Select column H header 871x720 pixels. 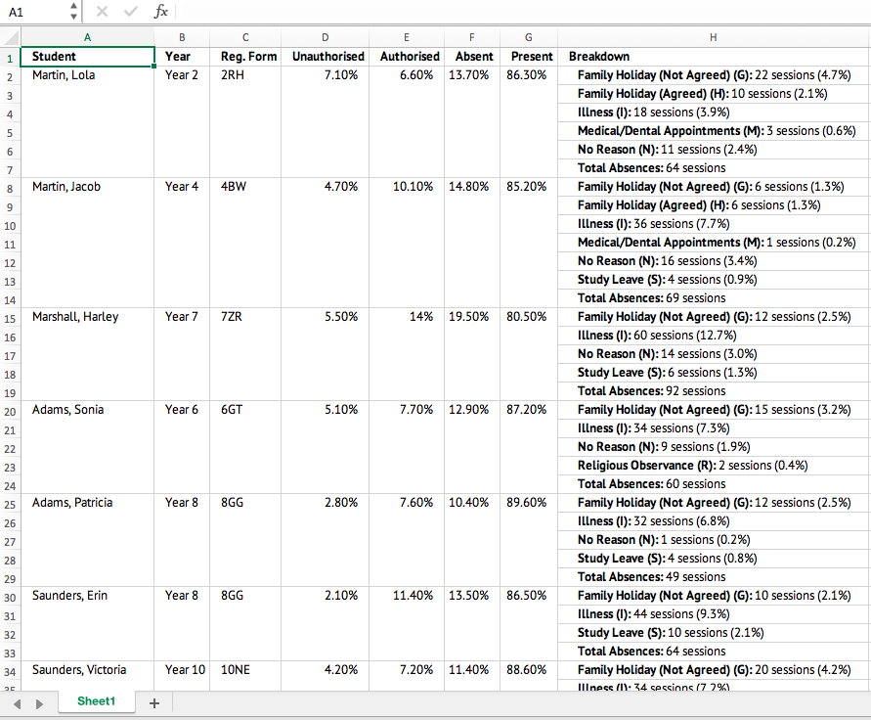[713, 36]
